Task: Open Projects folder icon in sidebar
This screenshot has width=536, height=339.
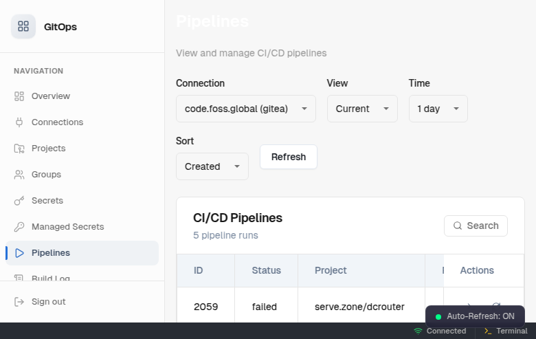Action: coord(19,149)
